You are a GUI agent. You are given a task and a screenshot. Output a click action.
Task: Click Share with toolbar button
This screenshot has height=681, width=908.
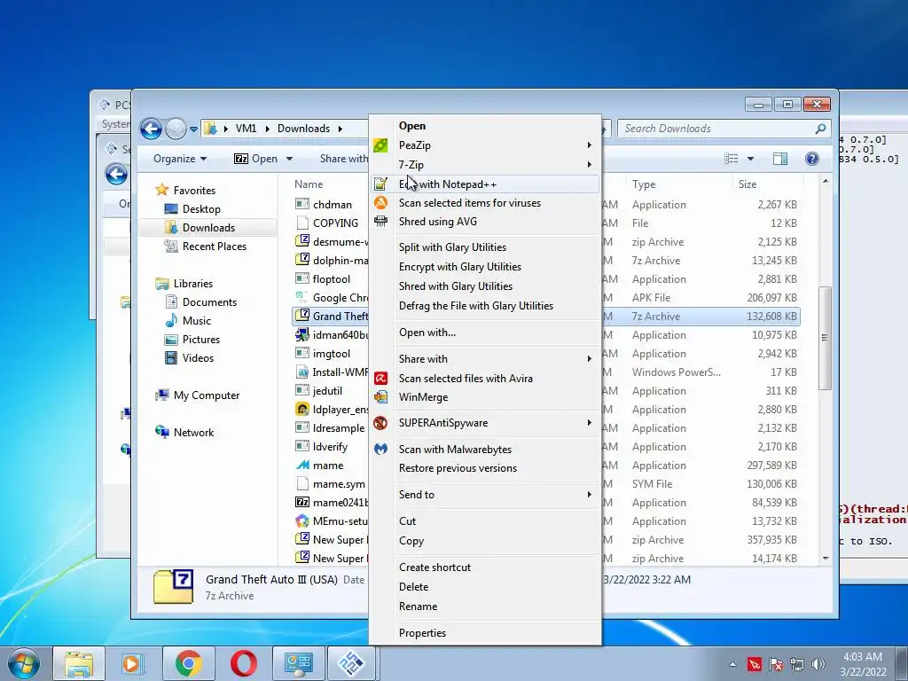point(343,159)
